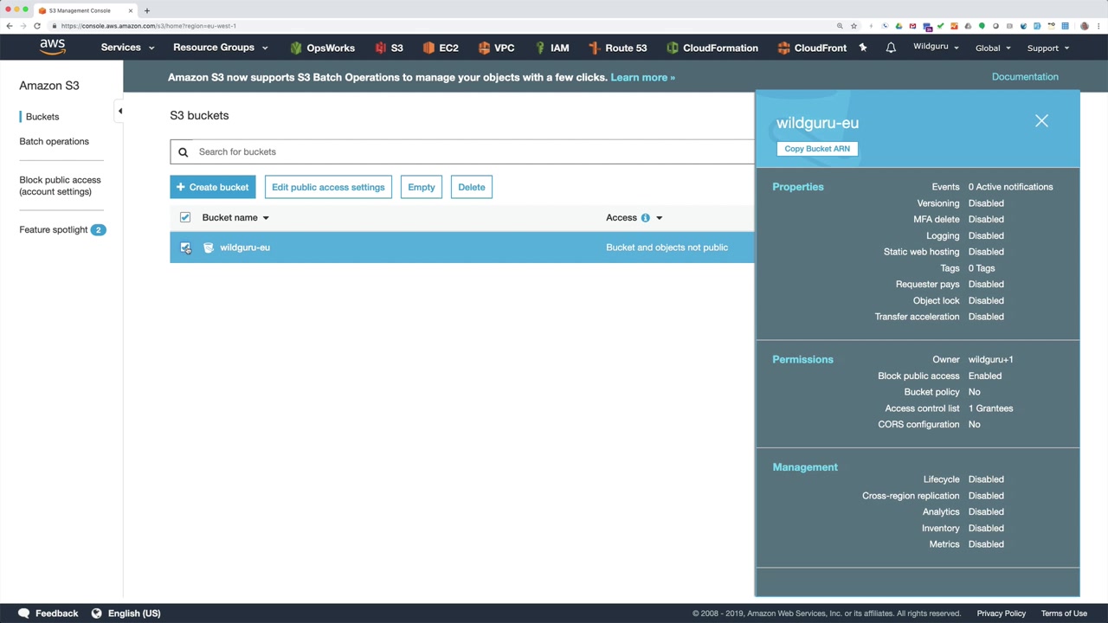Viewport: 1108px width, 623px height.
Task: Click the Delete bucket button
Action: coord(472,187)
